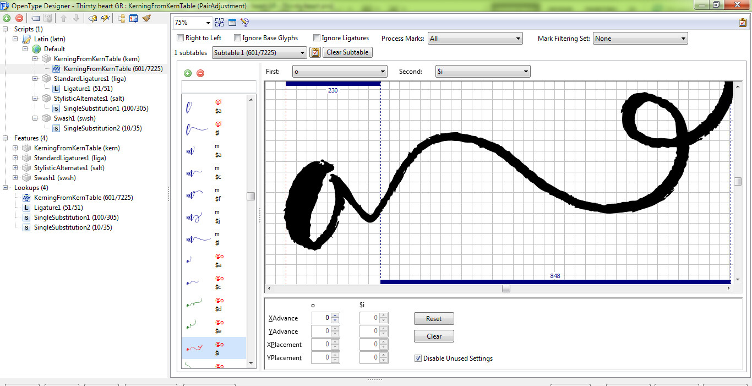Enable the Ignore Base Glyphs checkbox
The image size is (752, 386).
(x=237, y=38)
